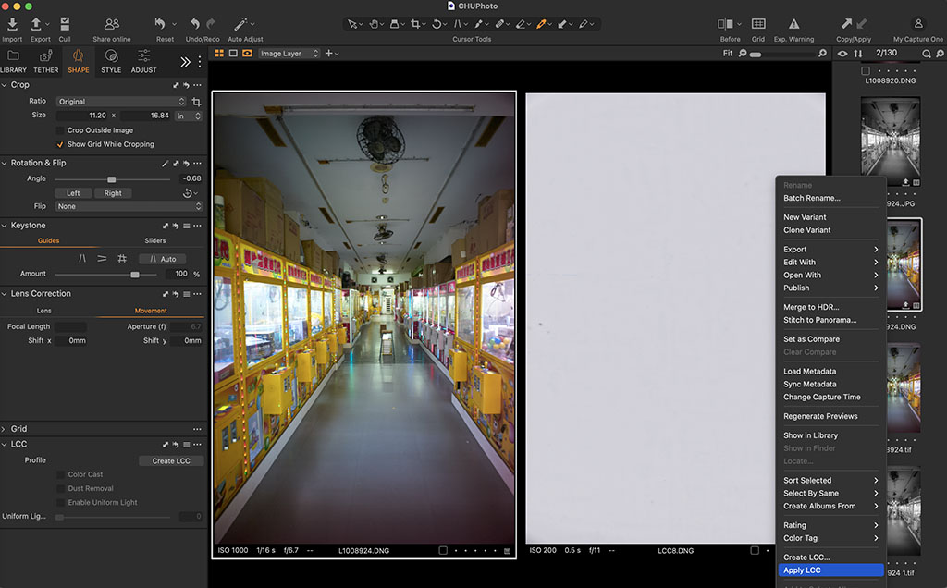Viewport: 947px width, 588px height.
Task: Switch to the Style tool tab
Action: tap(111, 61)
